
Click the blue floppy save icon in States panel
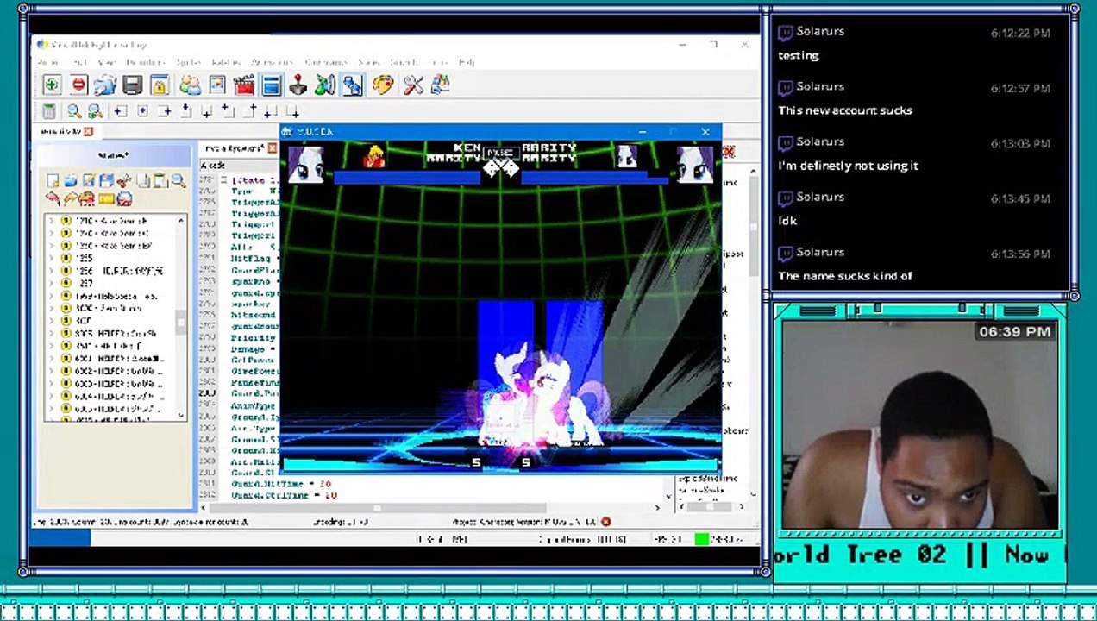(106, 181)
